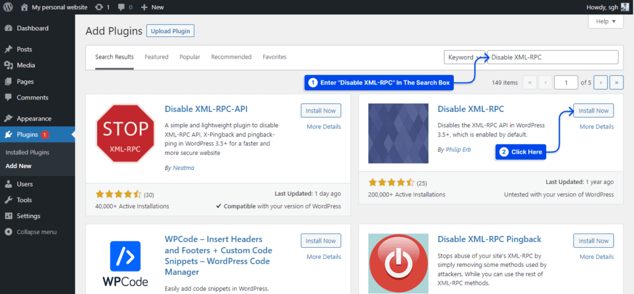
Task: Install the Disable XML-RPC plugin by Philip Erb
Action: pos(594,111)
